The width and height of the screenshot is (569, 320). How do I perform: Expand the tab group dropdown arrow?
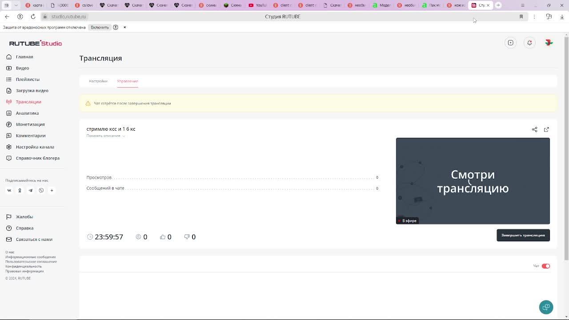click(16, 5)
